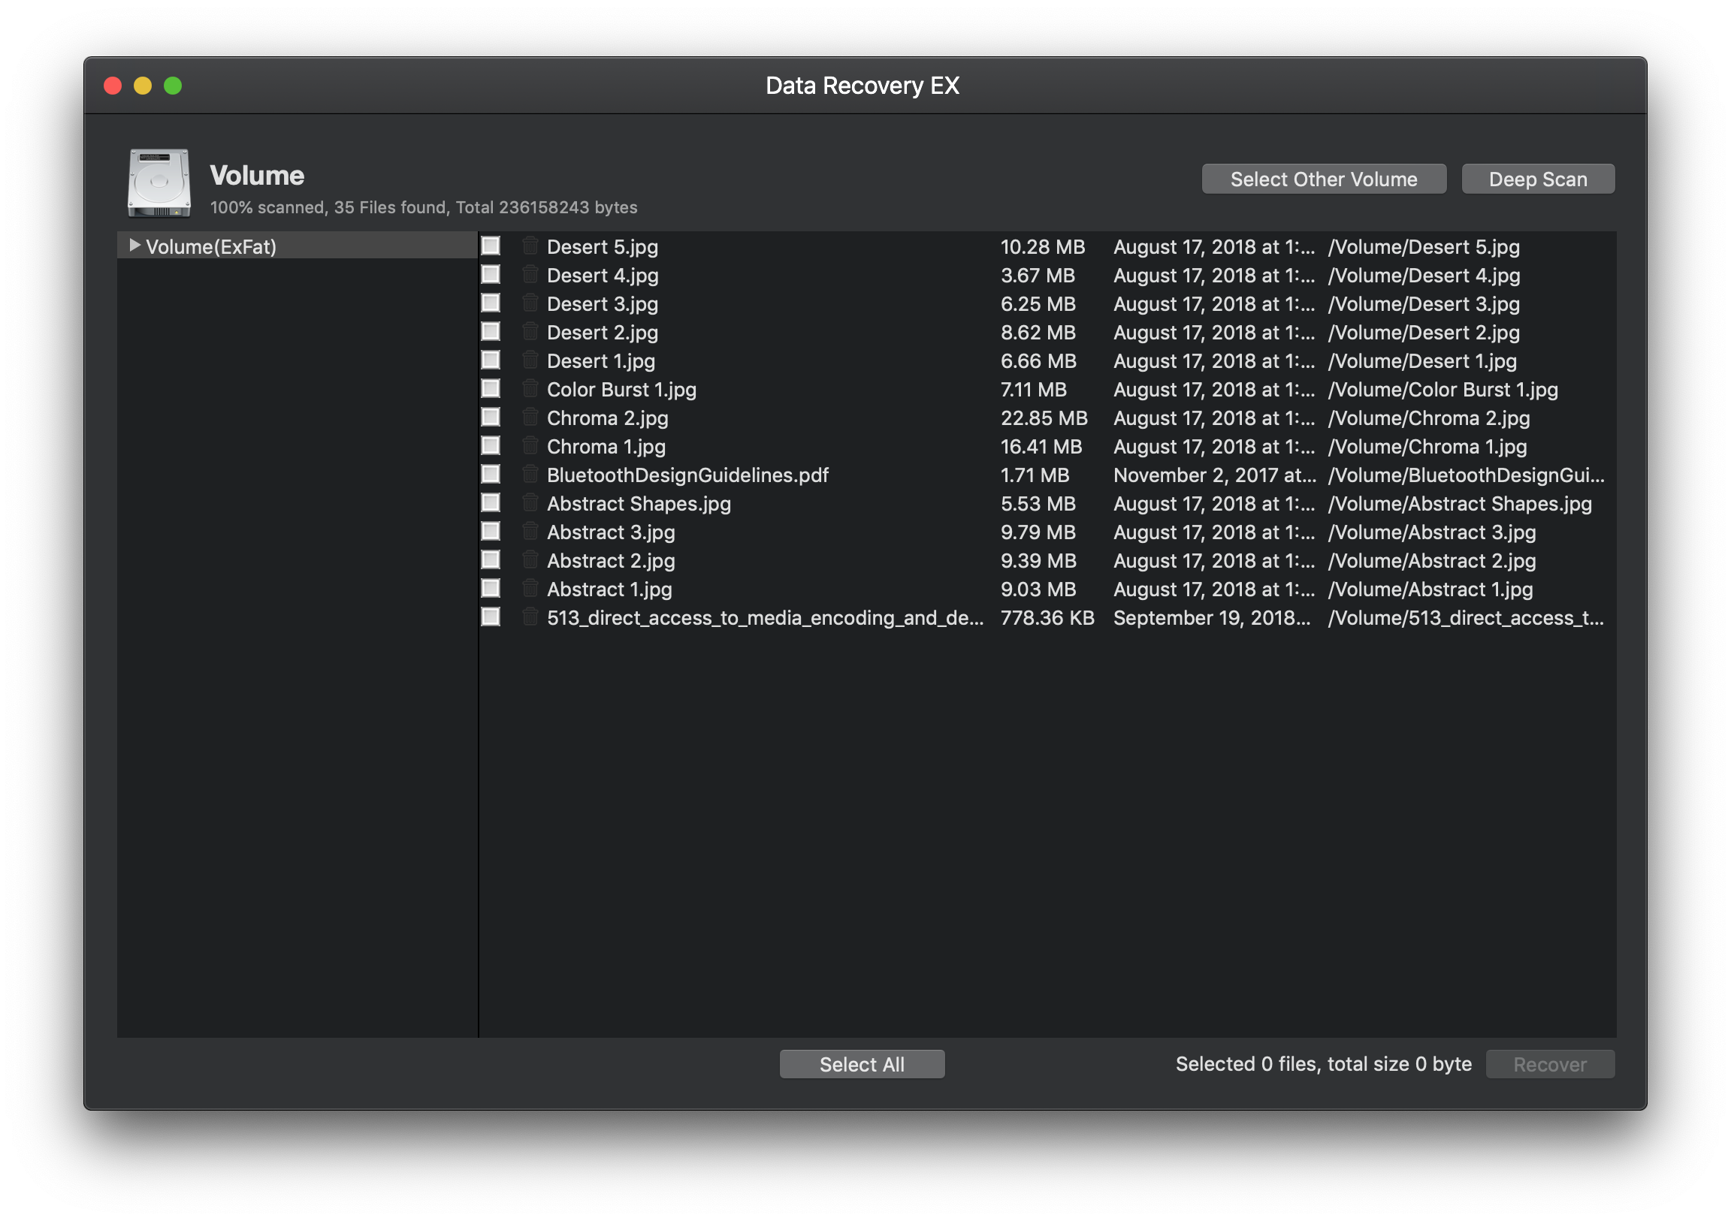Click the trash icon beside Desert 3.jpg
This screenshot has width=1731, height=1221.
530,303
